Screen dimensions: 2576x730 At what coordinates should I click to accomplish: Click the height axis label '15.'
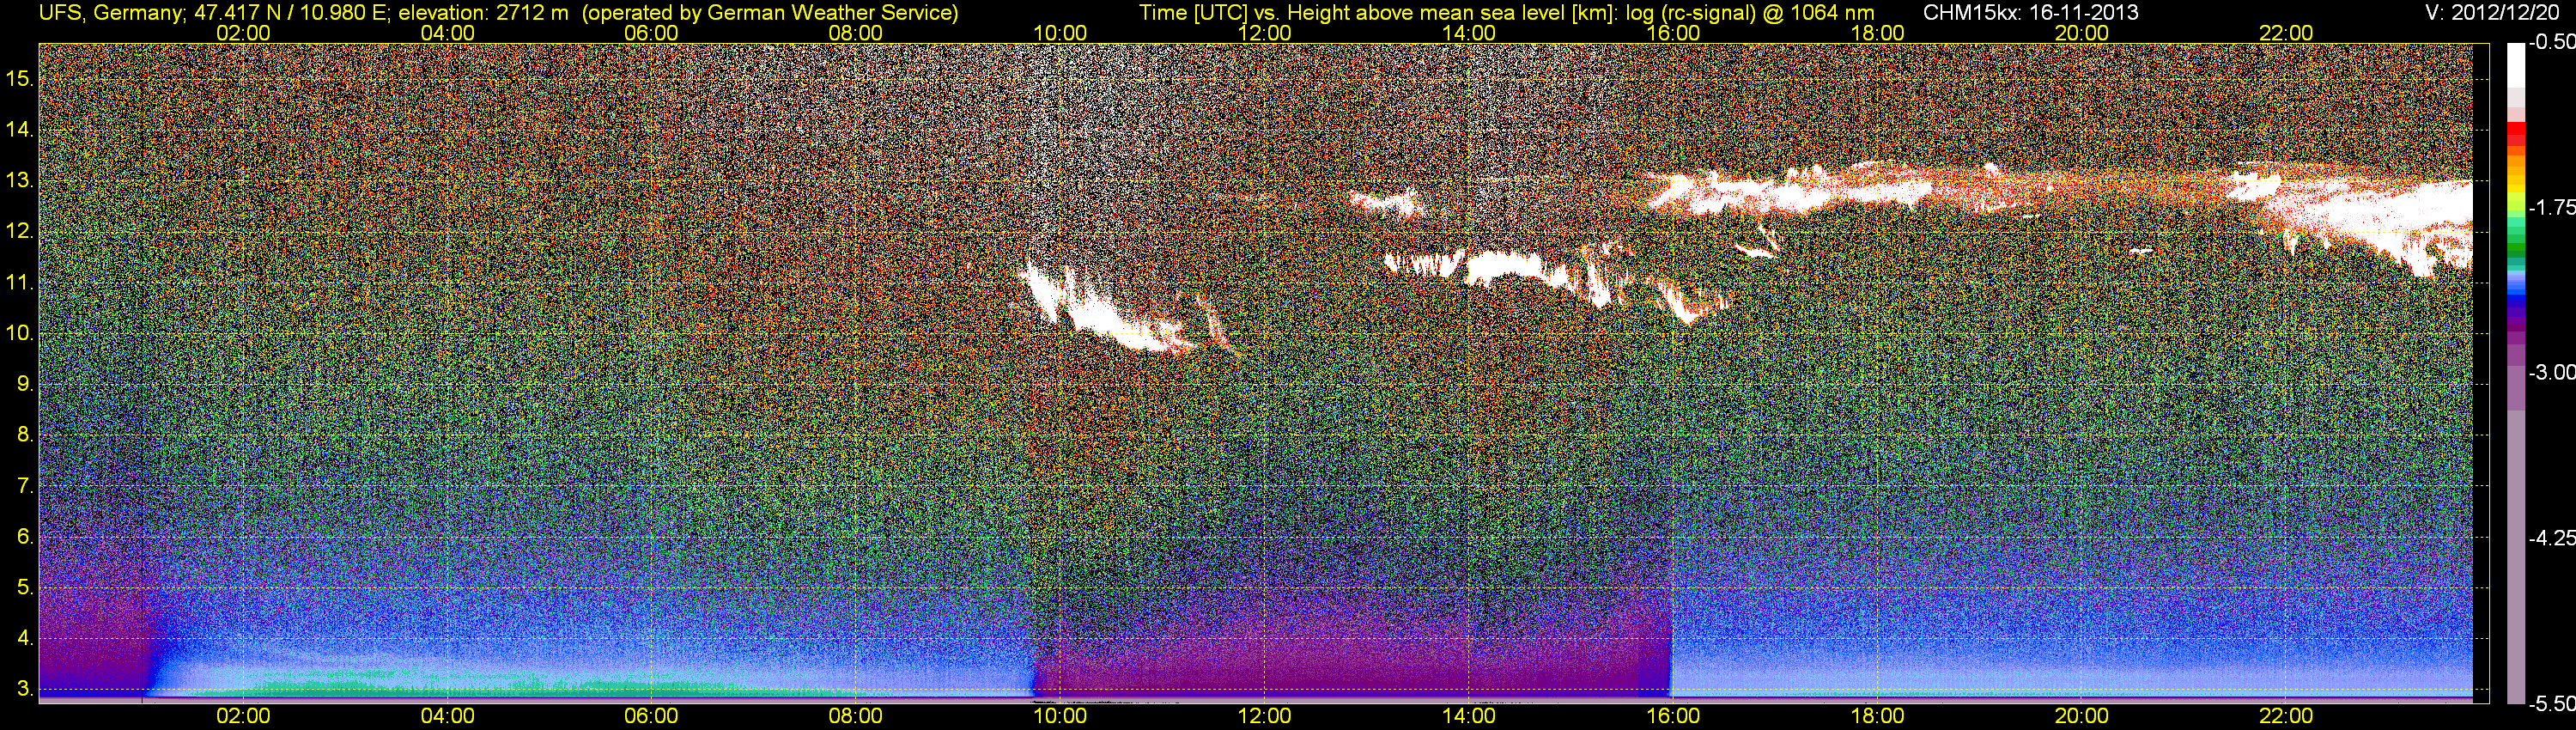[x=20, y=79]
